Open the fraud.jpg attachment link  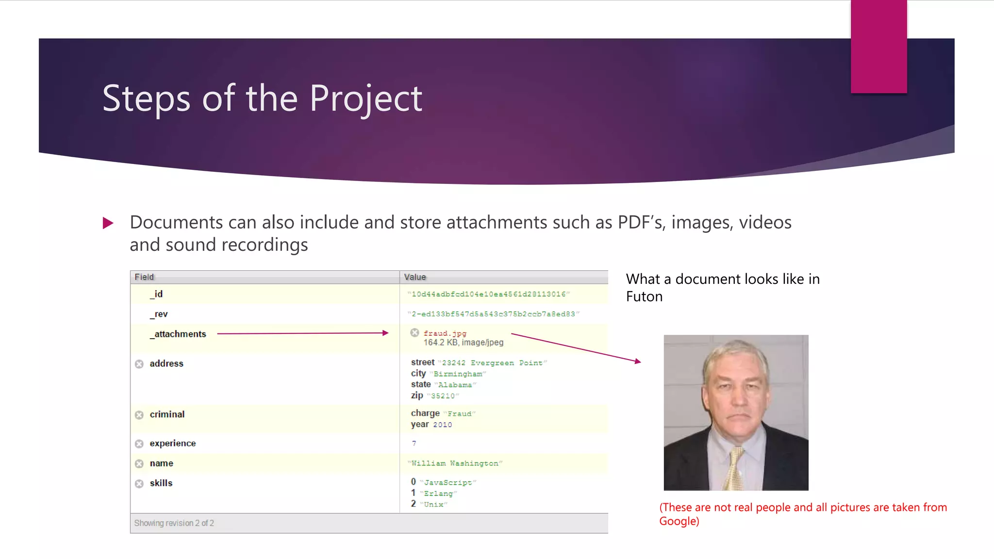(445, 333)
